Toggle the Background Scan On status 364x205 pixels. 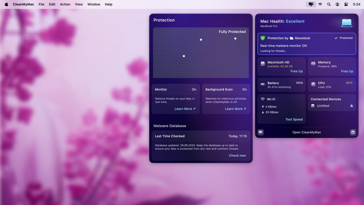[245, 89]
